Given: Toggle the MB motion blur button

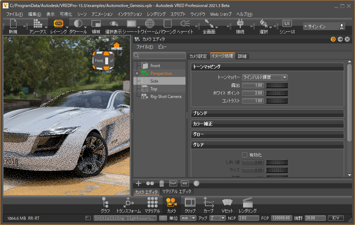Looking at the screenshot, I should pos(185,183).
